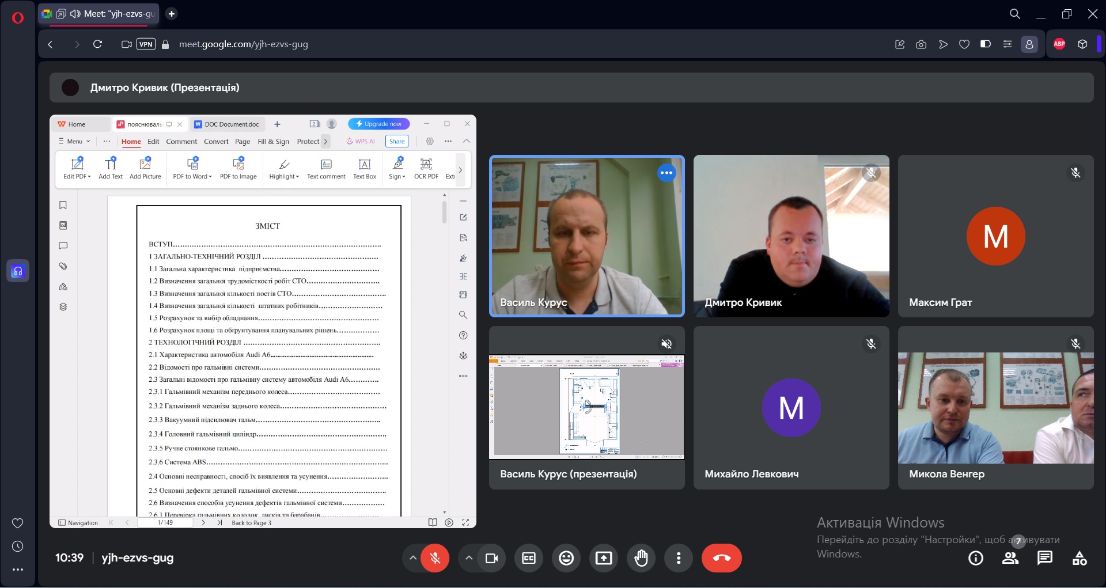Expand audio settings arrow beside microphone

click(x=412, y=557)
